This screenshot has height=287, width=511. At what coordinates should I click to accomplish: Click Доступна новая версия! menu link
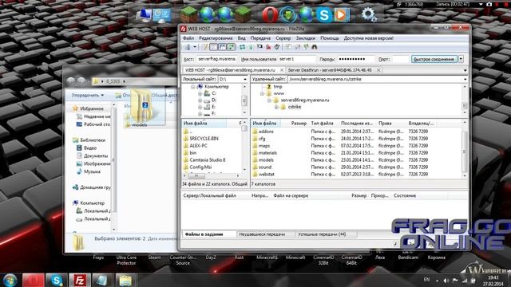(x=369, y=38)
